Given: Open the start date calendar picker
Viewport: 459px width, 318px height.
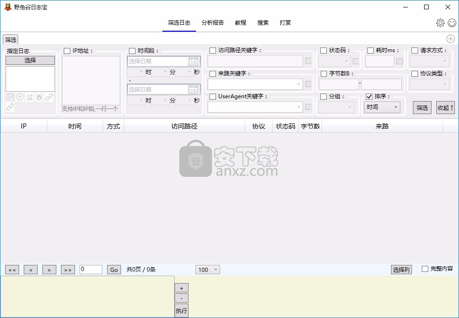Looking at the screenshot, I should click(193, 61).
